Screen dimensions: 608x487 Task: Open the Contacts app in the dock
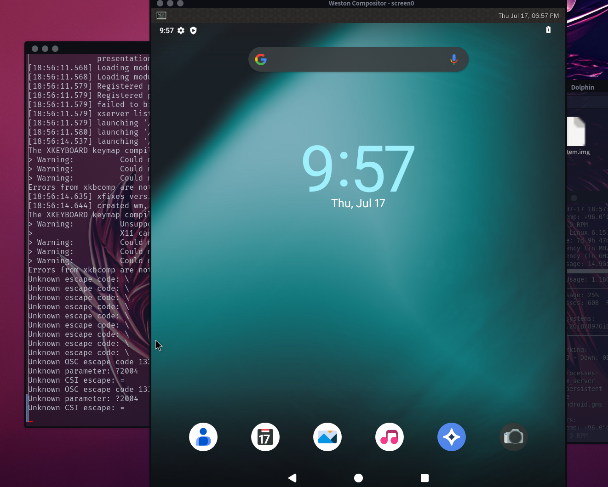point(203,437)
